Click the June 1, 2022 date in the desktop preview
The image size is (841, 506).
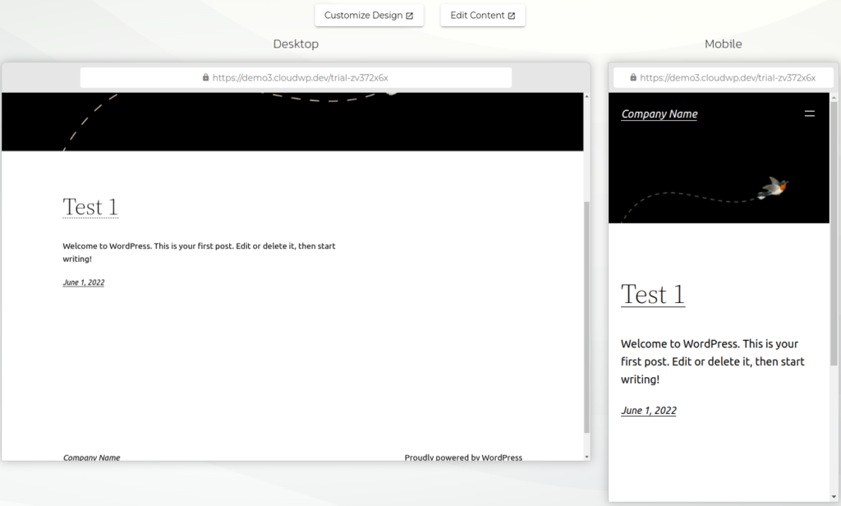[84, 283]
